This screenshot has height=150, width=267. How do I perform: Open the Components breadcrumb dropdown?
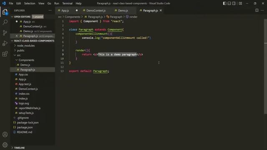pos(72,17)
